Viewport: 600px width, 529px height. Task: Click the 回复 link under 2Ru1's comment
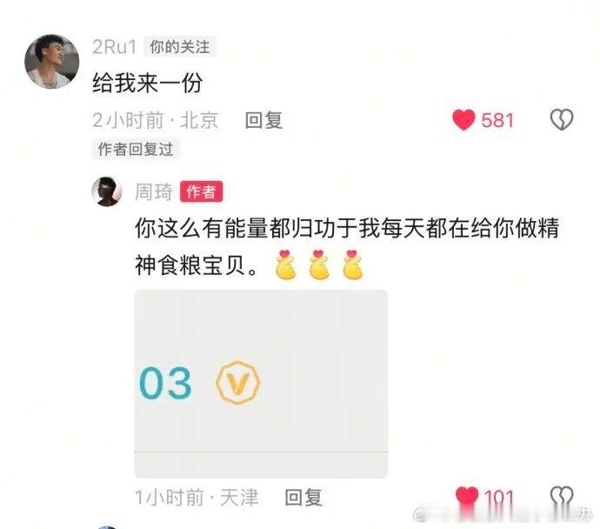coord(263,121)
